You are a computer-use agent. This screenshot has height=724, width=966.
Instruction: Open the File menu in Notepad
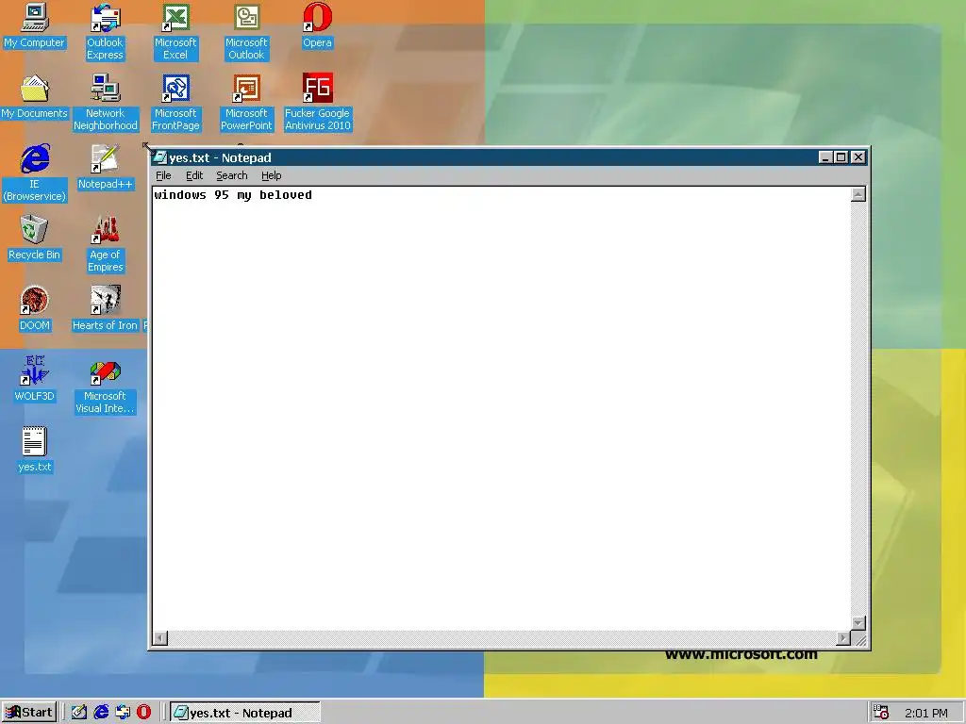pyautogui.click(x=163, y=175)
